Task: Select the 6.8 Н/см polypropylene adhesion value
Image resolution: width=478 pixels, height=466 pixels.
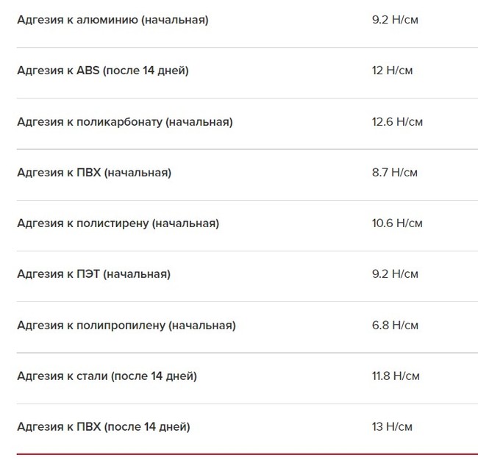Action: (x=396, y=325)
